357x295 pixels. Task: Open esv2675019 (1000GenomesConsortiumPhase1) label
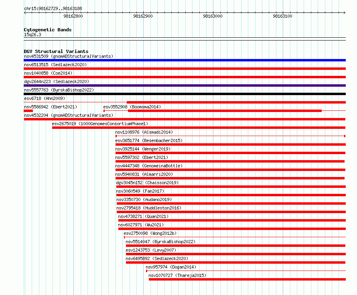(100, 124)
